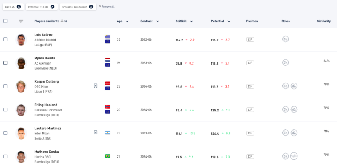The width and height of the screenshot is (337, 168).
Task: Click CF position badge for Luis Suárez
Action: click(250, 39)
